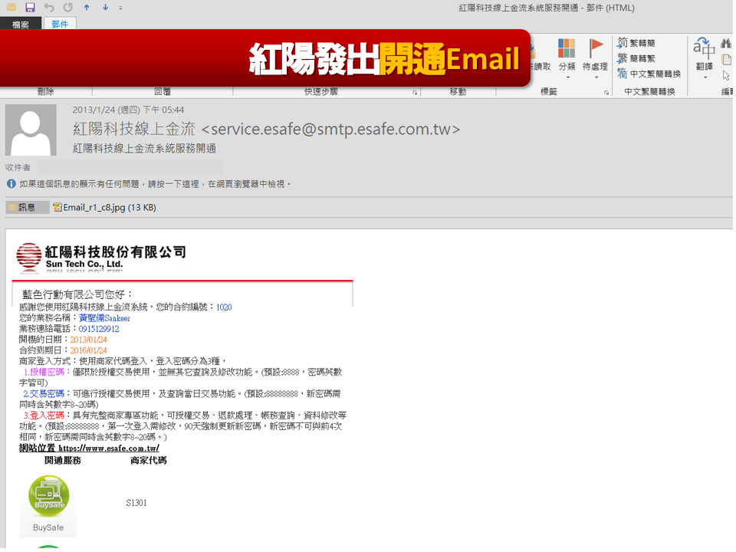
Task: Click the 分類 categorize color-blocks icon
Action: [x=566, y=48]
